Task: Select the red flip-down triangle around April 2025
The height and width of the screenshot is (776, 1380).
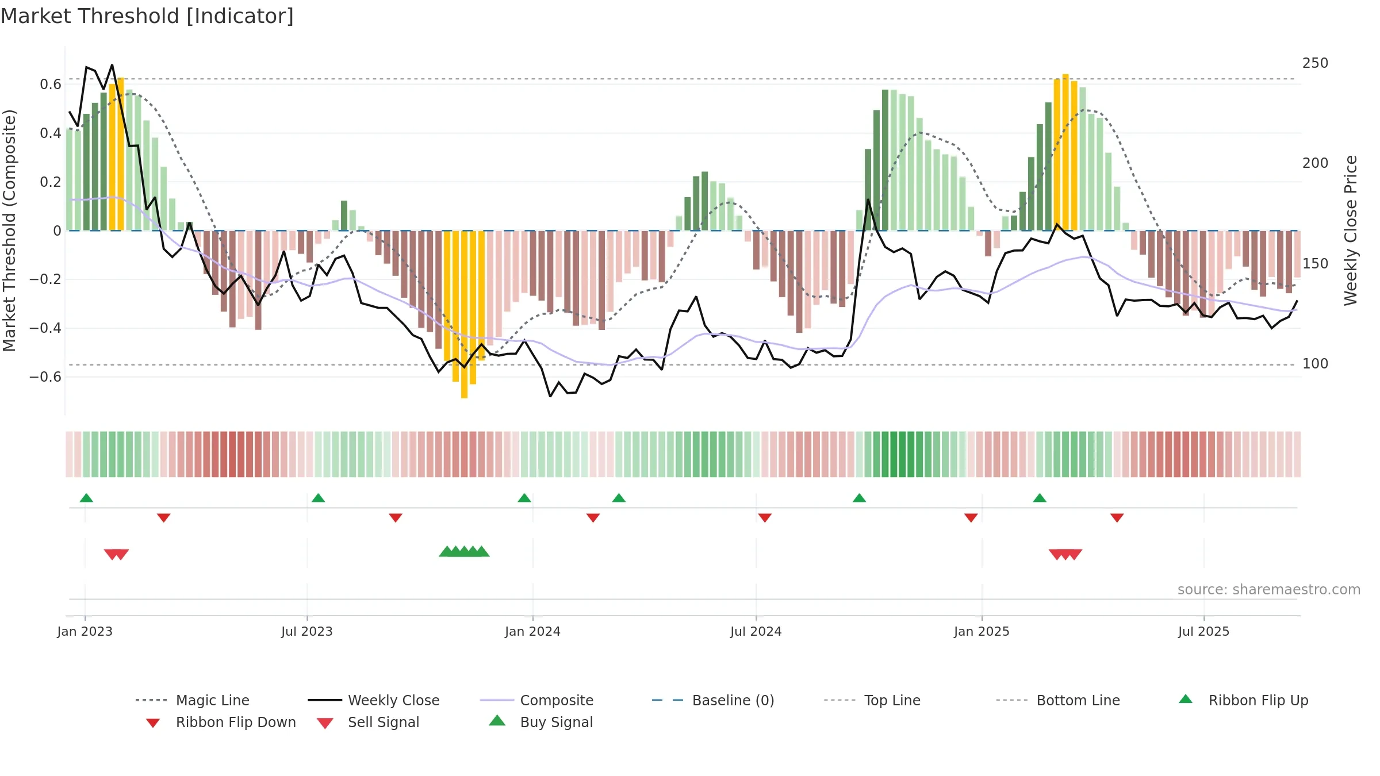Action: [x=1117, y=518]
